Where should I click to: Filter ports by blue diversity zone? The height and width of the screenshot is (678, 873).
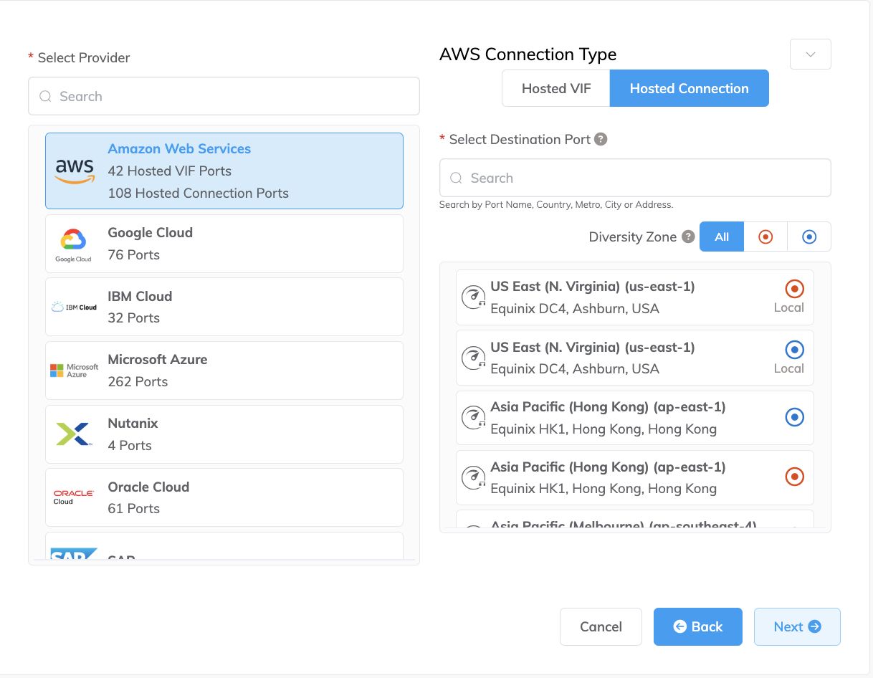tap(809, 237)
